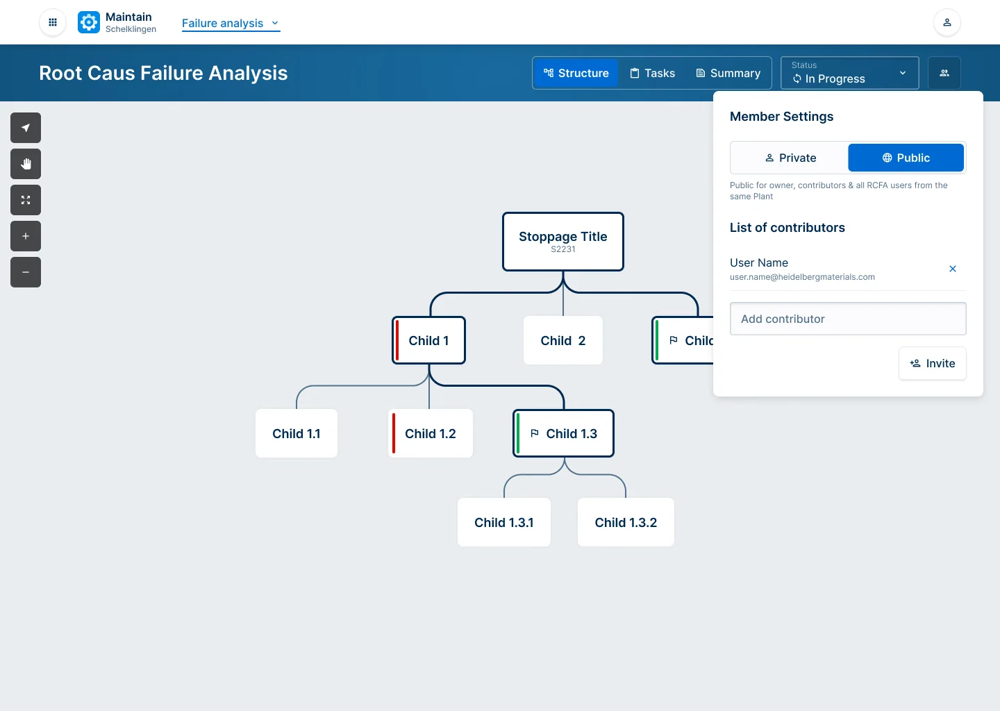
Task: Click the user.name@heidelbergmaterials.com email text
Action: point(802,277)
